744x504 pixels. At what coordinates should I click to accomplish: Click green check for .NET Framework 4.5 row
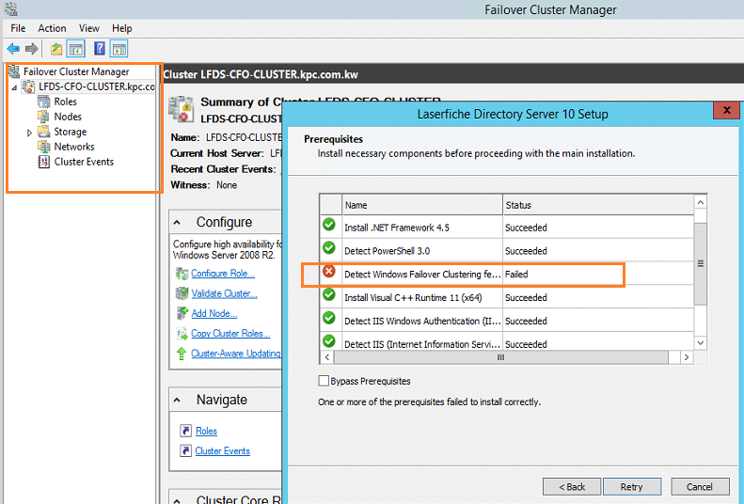click(x=329, y=225)
